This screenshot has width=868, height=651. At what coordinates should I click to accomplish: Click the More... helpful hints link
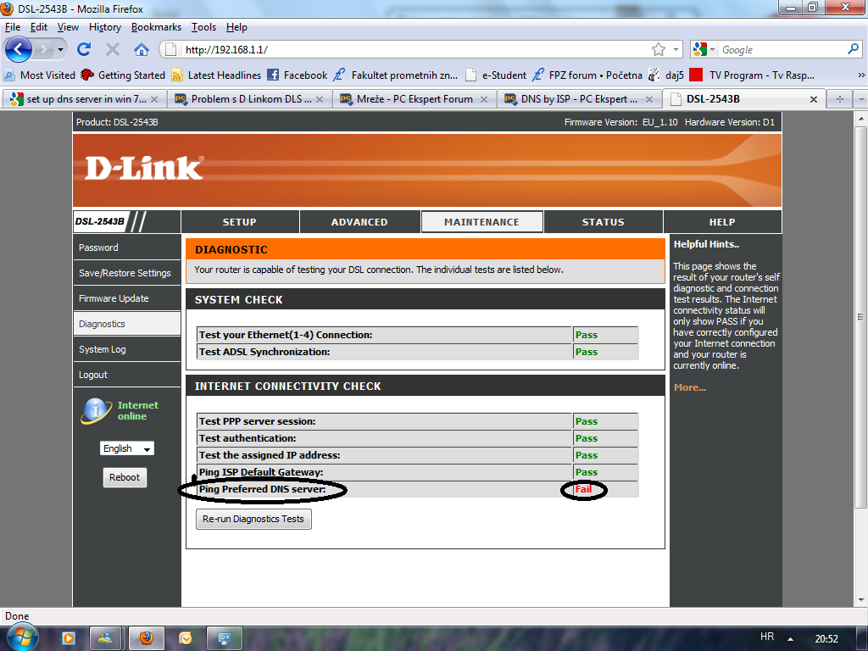point(690,387)
